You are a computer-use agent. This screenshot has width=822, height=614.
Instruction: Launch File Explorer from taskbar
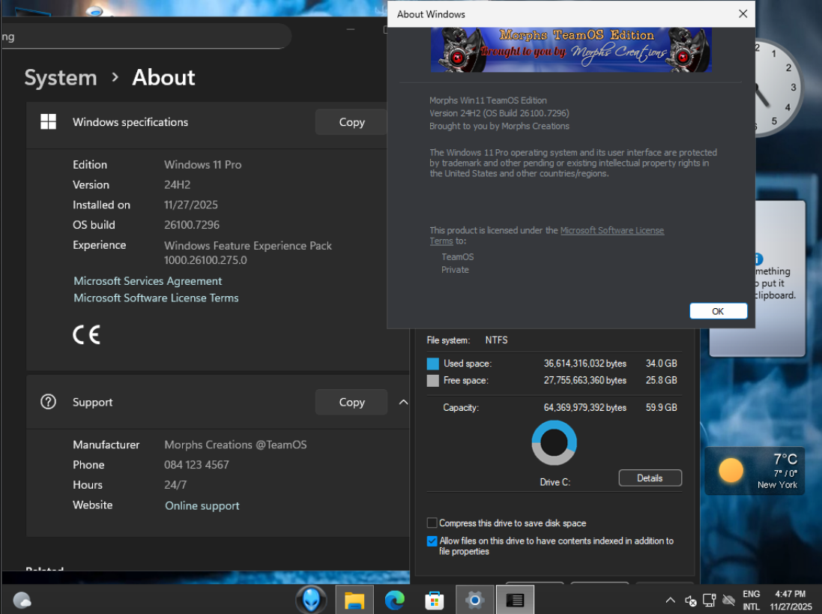click(x=354, y=600)
